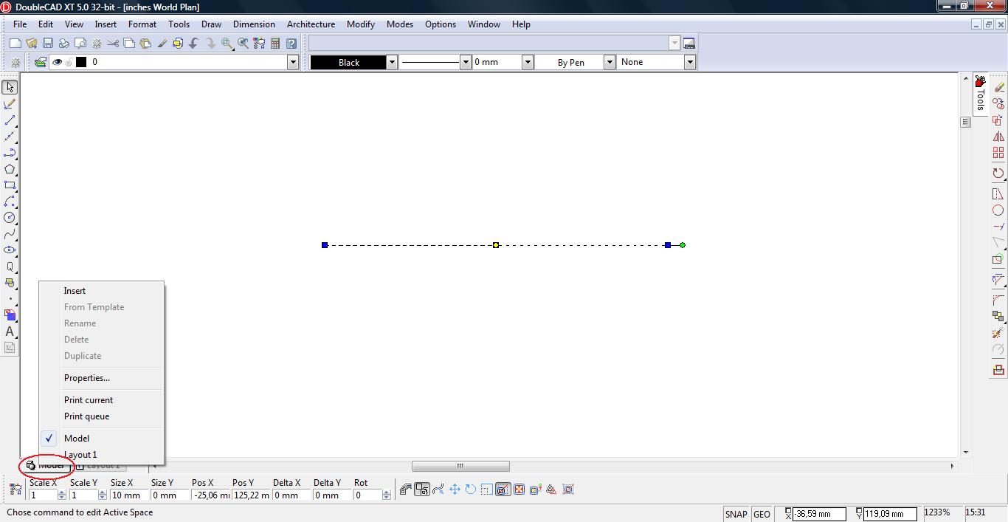Choose Layout 1 from context menu

[x=80, y=455]
